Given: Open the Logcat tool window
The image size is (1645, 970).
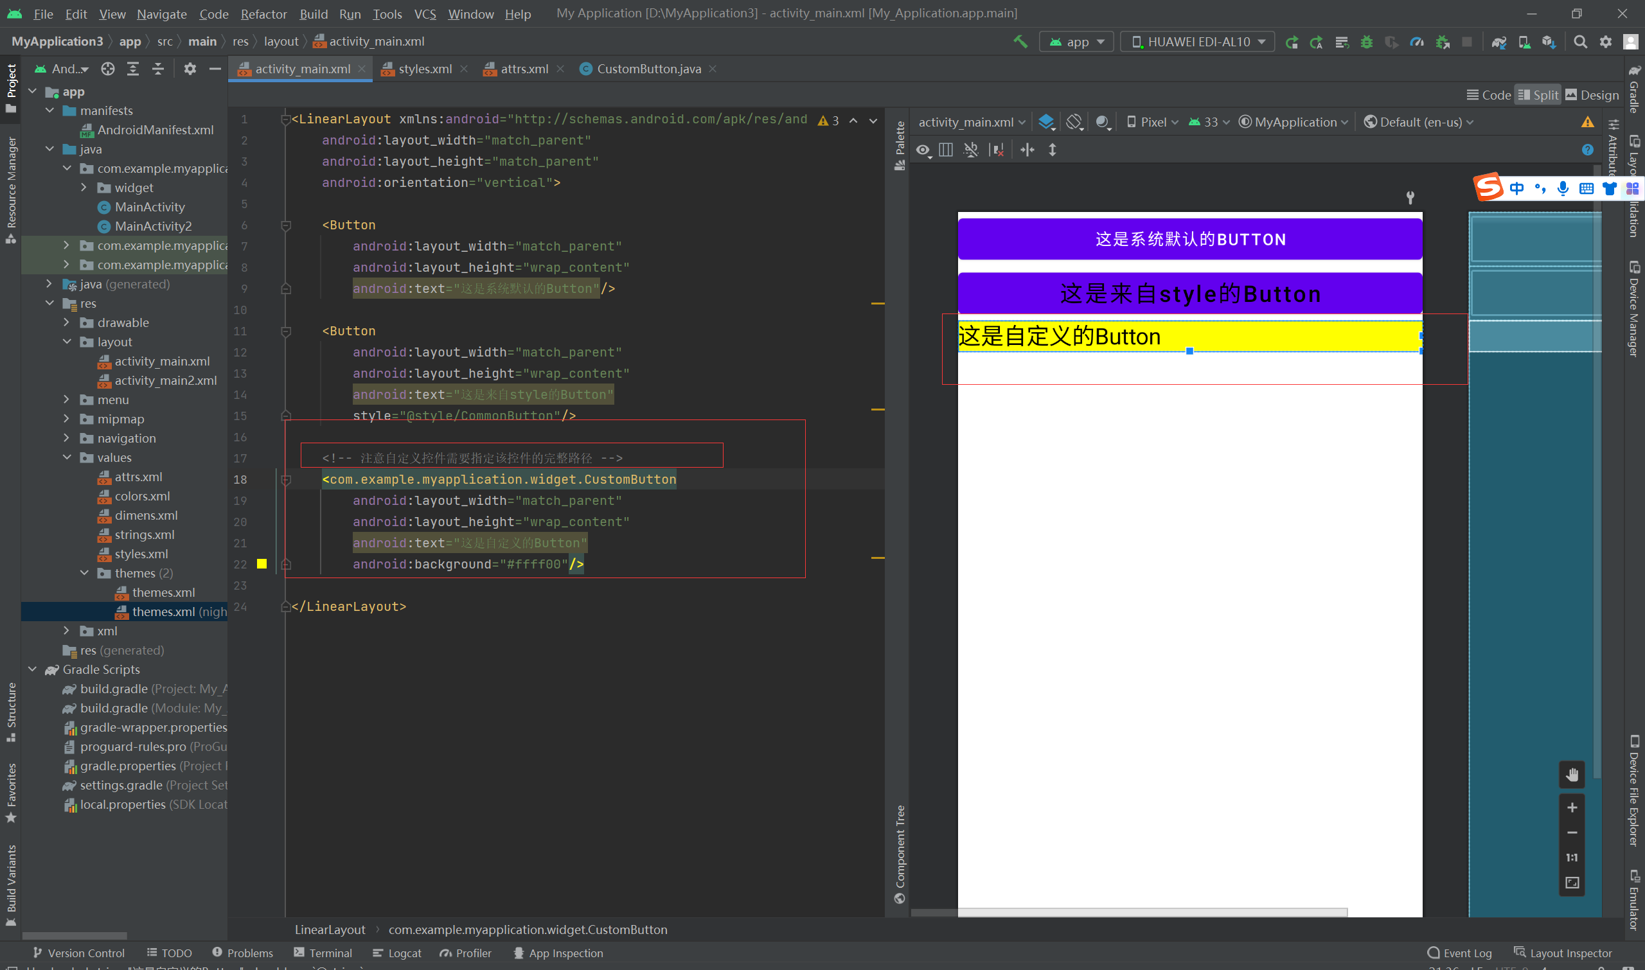Looking at the screenshot, I should click(397, 953).
